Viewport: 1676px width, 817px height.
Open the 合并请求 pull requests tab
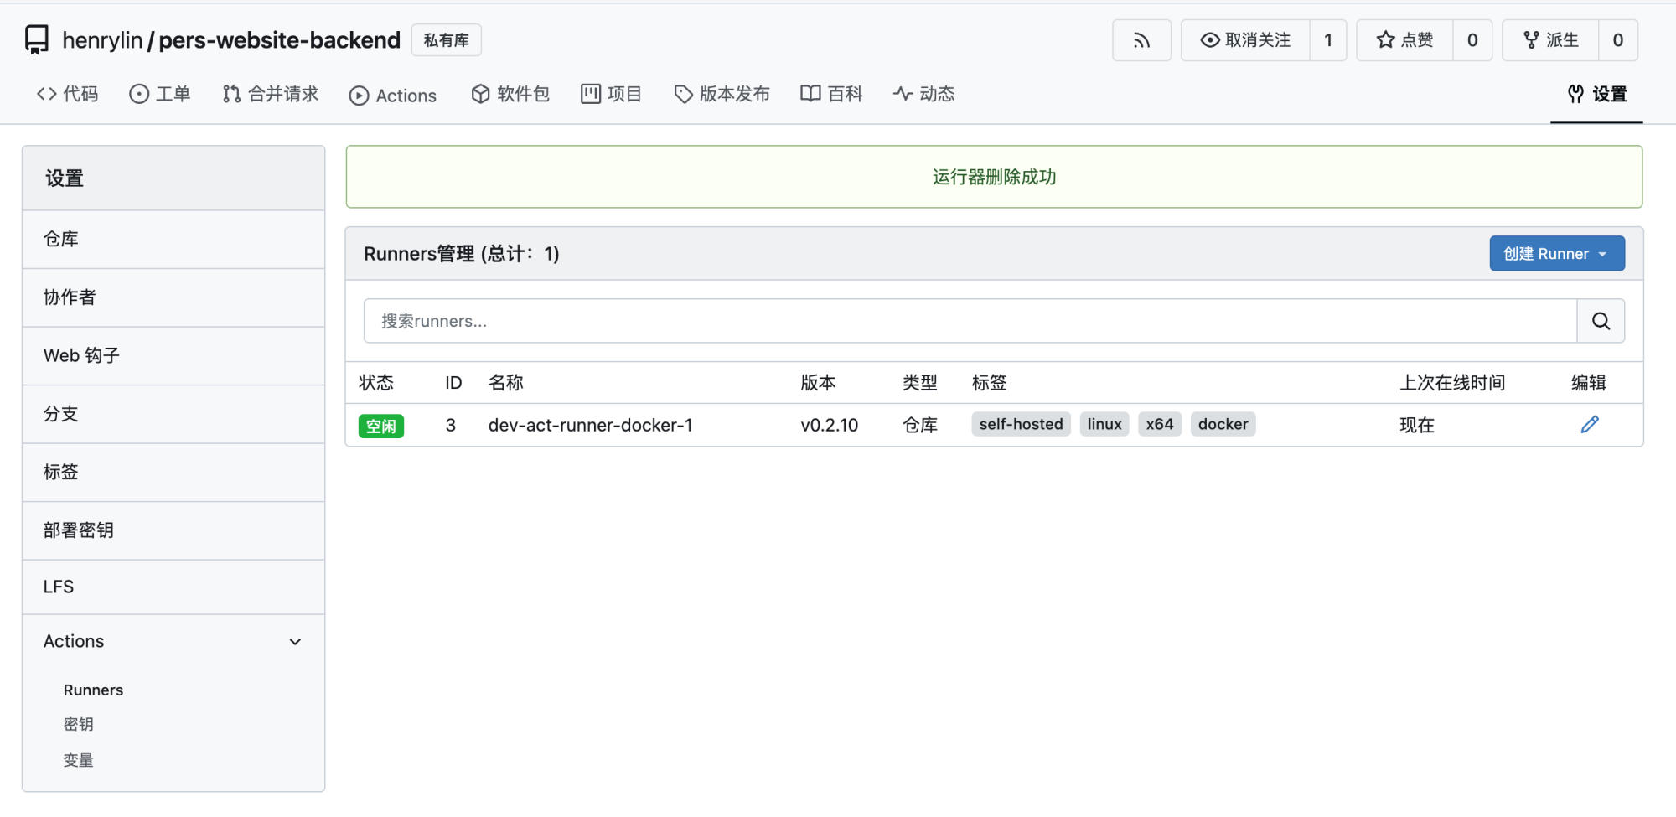[271, 94]
